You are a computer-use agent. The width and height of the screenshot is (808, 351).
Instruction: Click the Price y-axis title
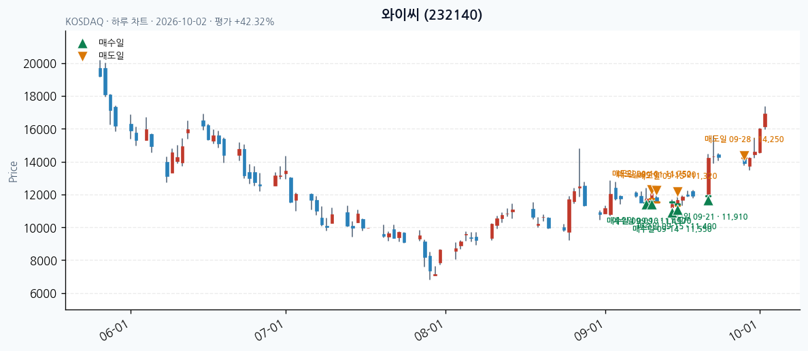pyautogui.click(x=13, y=171)
